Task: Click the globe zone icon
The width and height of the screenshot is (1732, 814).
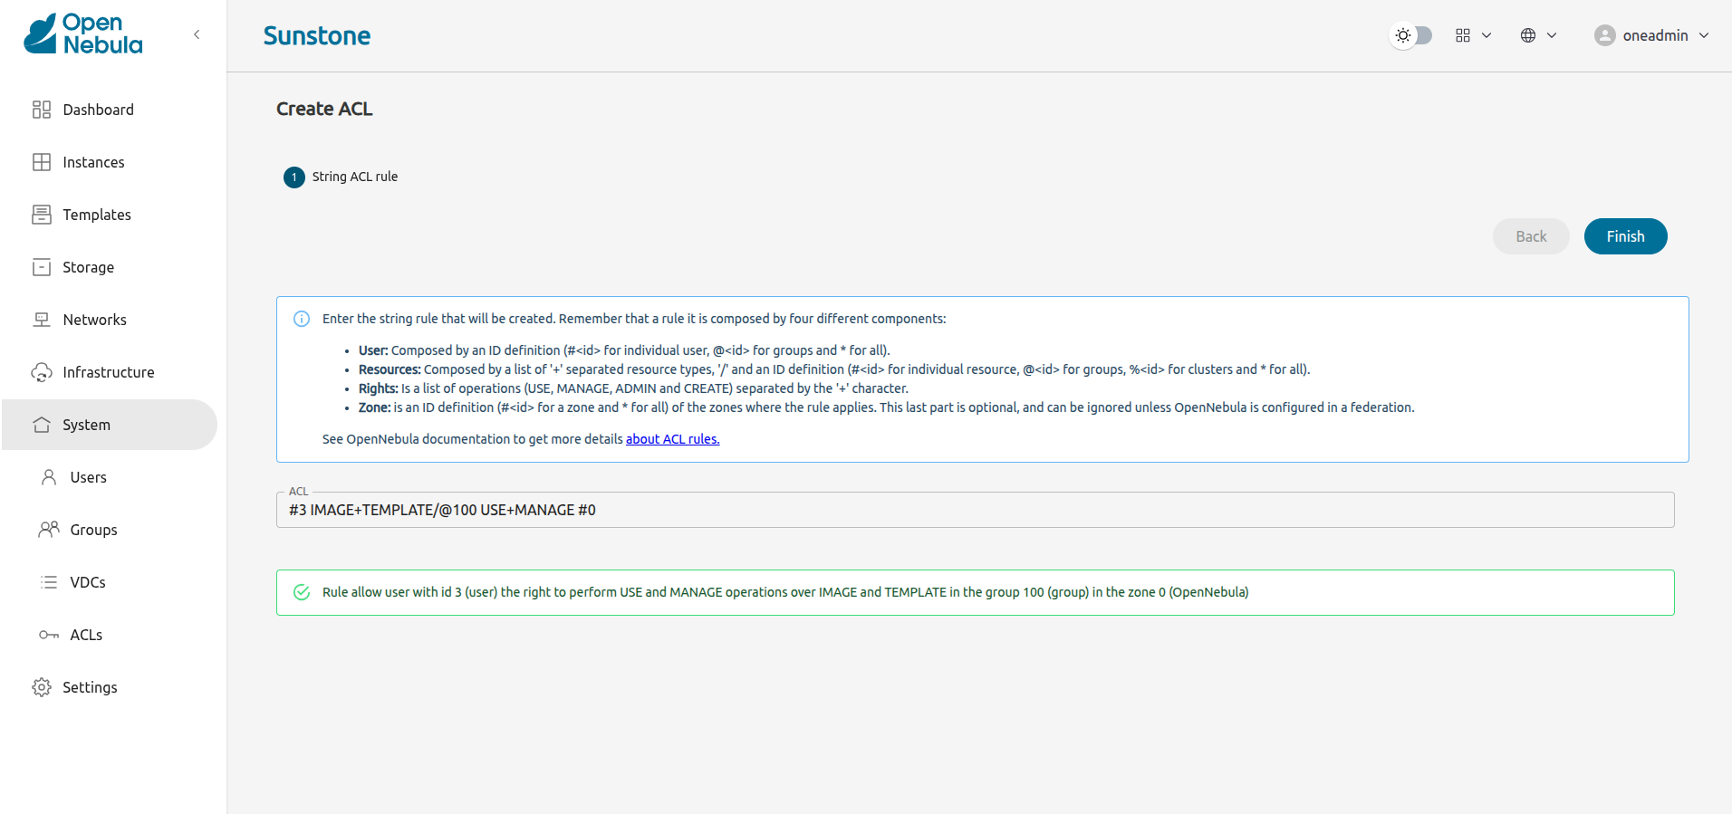Action: coord(1528,35)
